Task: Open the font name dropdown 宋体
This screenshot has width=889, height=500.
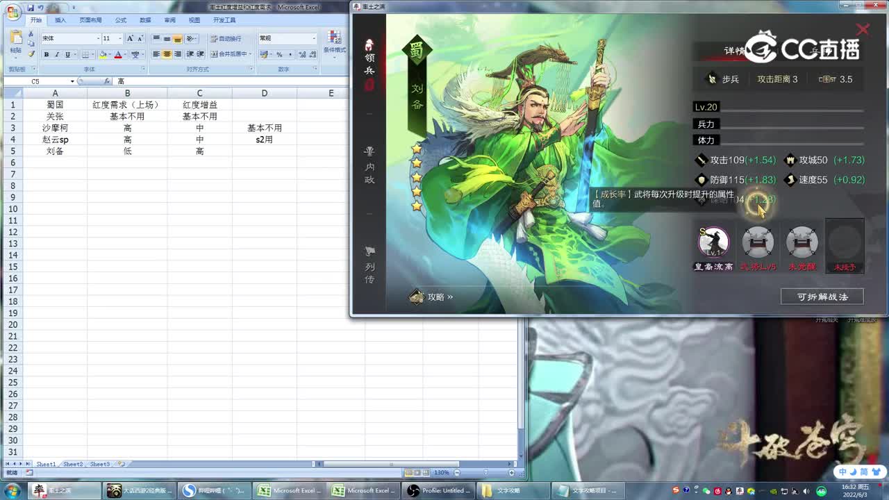Action: [97, 38]
